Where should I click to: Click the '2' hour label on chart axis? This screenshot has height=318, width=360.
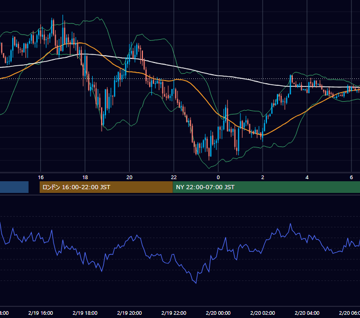pyautogui.click(x=263, y=177)
